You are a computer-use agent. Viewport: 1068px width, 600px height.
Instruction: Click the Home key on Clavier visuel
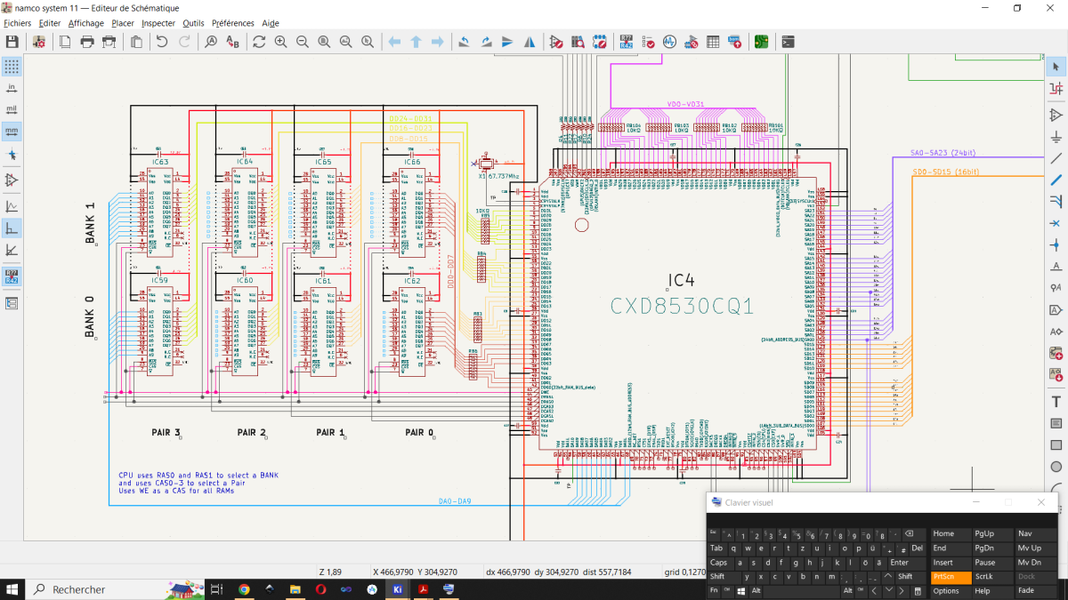951,533
